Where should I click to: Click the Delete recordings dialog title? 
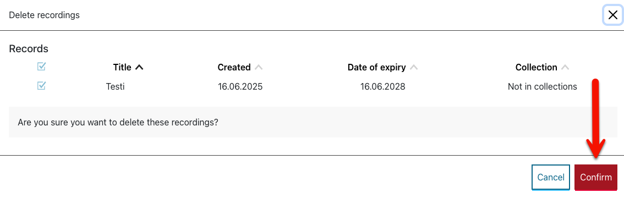tap(44, 15)
